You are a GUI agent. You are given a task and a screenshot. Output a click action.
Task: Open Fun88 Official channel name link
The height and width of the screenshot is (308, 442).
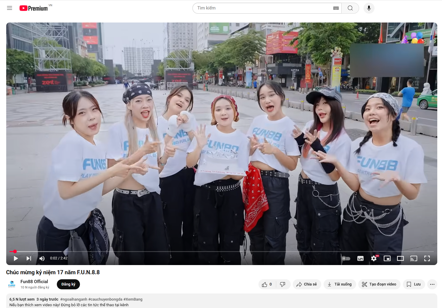(34, 281)
